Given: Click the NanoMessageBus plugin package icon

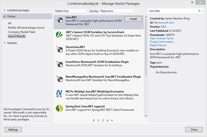Looking at the screenshot, I should 59,79.
